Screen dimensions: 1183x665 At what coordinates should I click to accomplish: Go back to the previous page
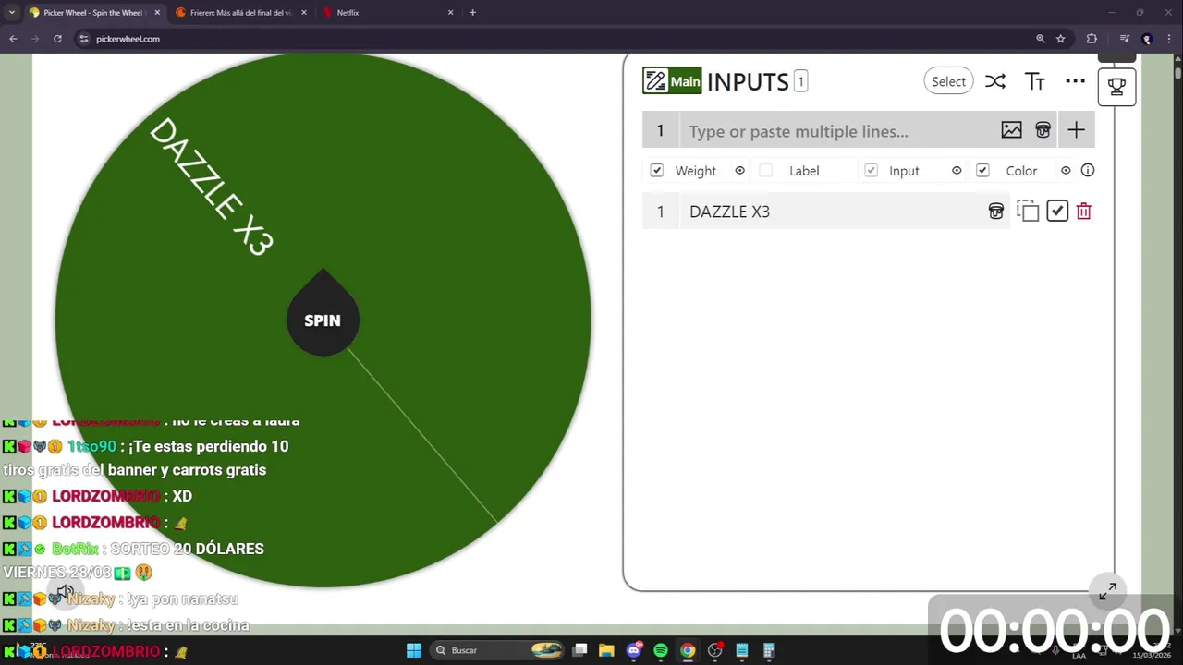coord(13,39)
